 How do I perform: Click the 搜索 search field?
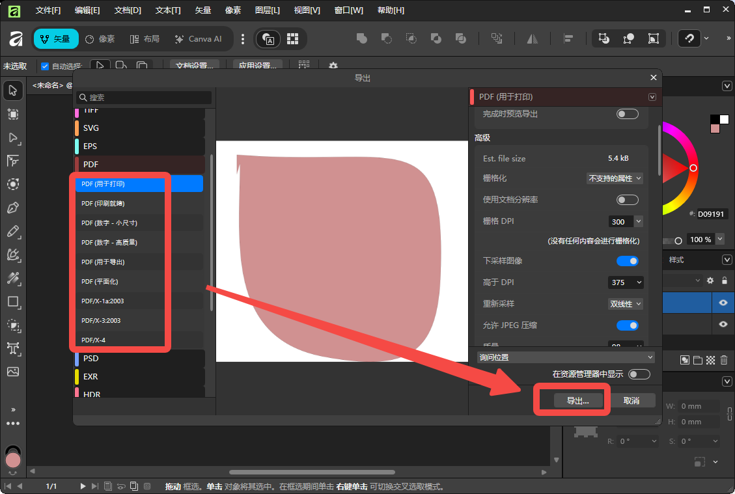point(144,98)
